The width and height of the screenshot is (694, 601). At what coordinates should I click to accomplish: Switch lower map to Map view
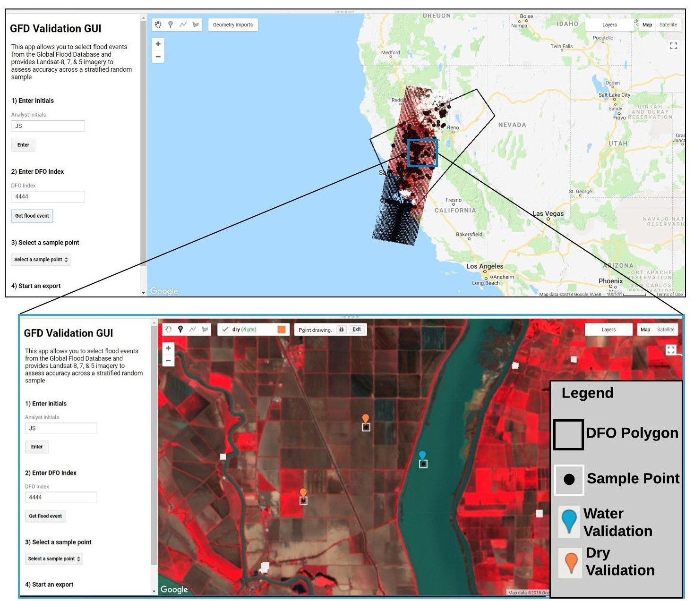point(645,330)
